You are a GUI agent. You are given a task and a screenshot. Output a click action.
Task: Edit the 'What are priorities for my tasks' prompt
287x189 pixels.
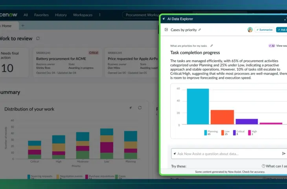tap(212, 46)
